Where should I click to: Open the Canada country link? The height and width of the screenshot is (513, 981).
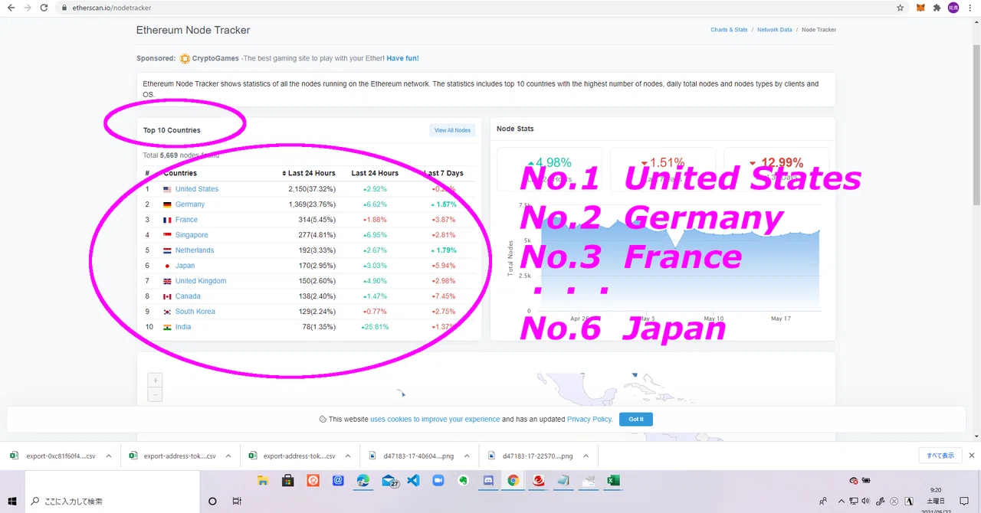click(x=188, y=296)
